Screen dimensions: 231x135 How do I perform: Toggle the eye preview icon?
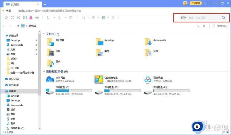37,18
